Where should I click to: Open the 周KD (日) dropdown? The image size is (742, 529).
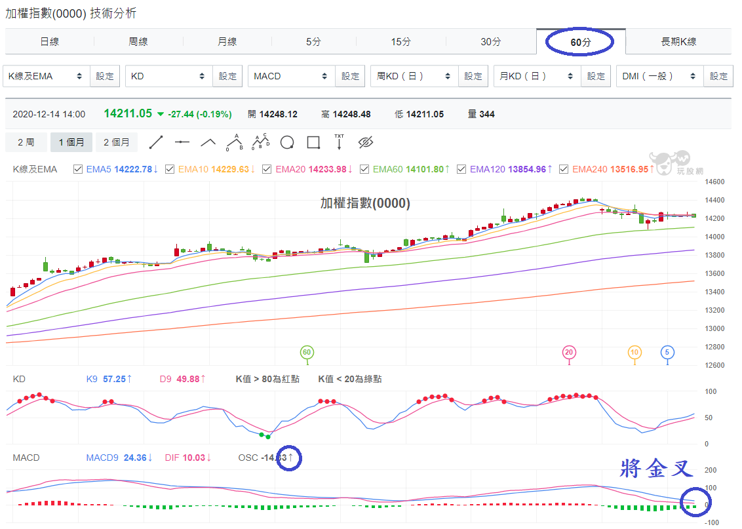click(x=414, y=76)
